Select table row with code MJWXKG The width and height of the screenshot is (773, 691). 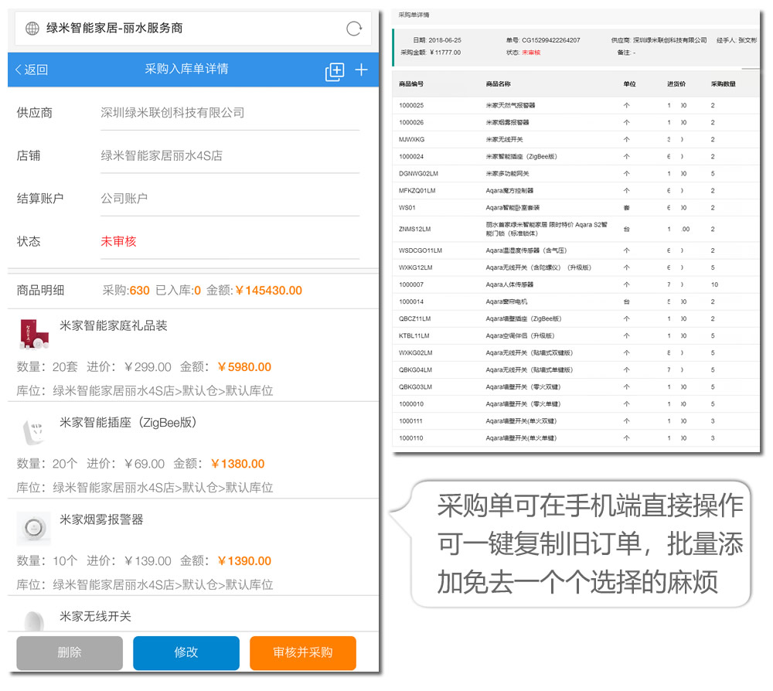click(x=576, y=139)
